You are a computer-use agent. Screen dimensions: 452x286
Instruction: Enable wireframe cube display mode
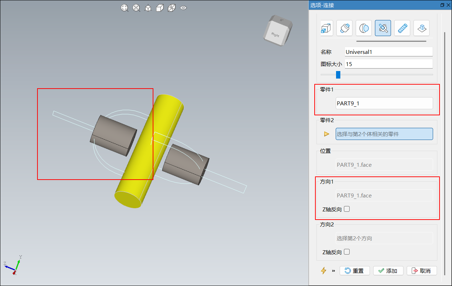click(172, 8)
